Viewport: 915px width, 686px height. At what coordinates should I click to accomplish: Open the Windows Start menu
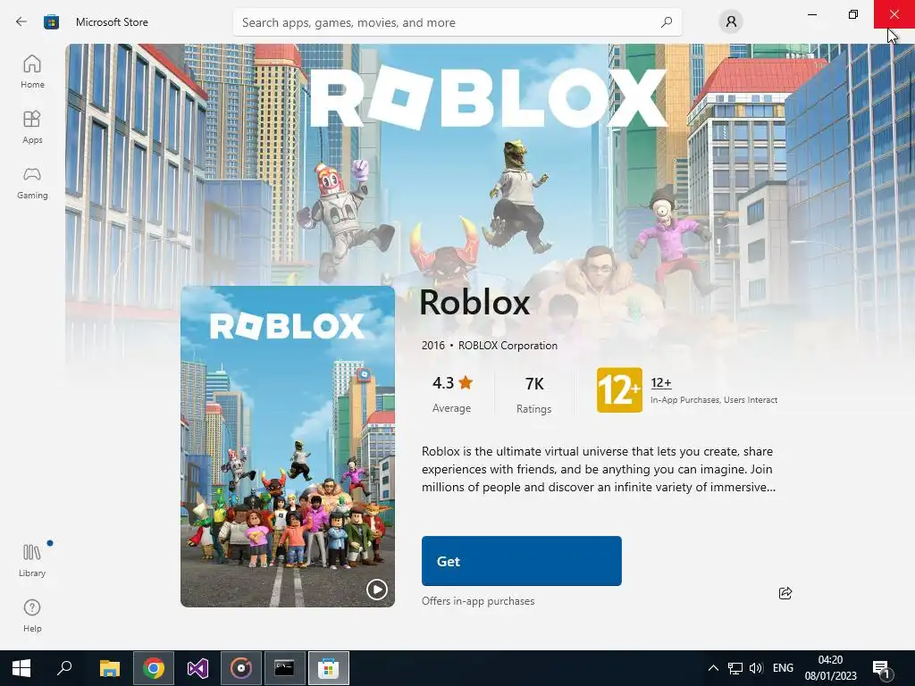pyautogui.click(x=21, y=668)
